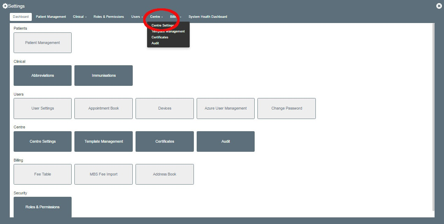Open the Centre dropdown menu
This screenshot has height=224, width=444.
coord(156,16)
